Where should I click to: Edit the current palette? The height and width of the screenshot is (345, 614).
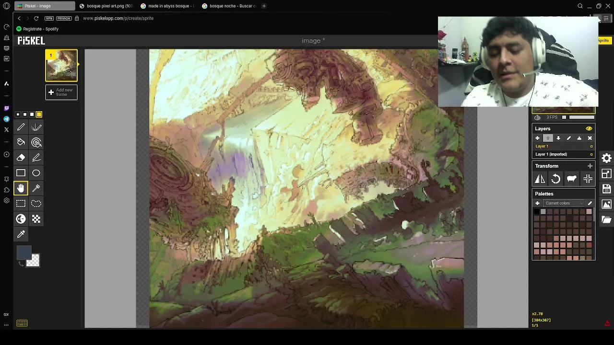tap(590, 203)
